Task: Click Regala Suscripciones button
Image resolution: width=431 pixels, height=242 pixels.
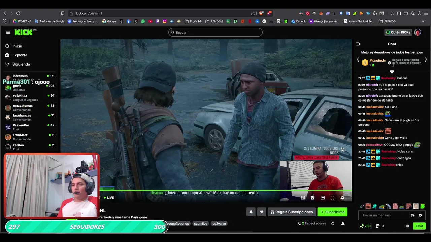Action: click(x=292, y=212)
